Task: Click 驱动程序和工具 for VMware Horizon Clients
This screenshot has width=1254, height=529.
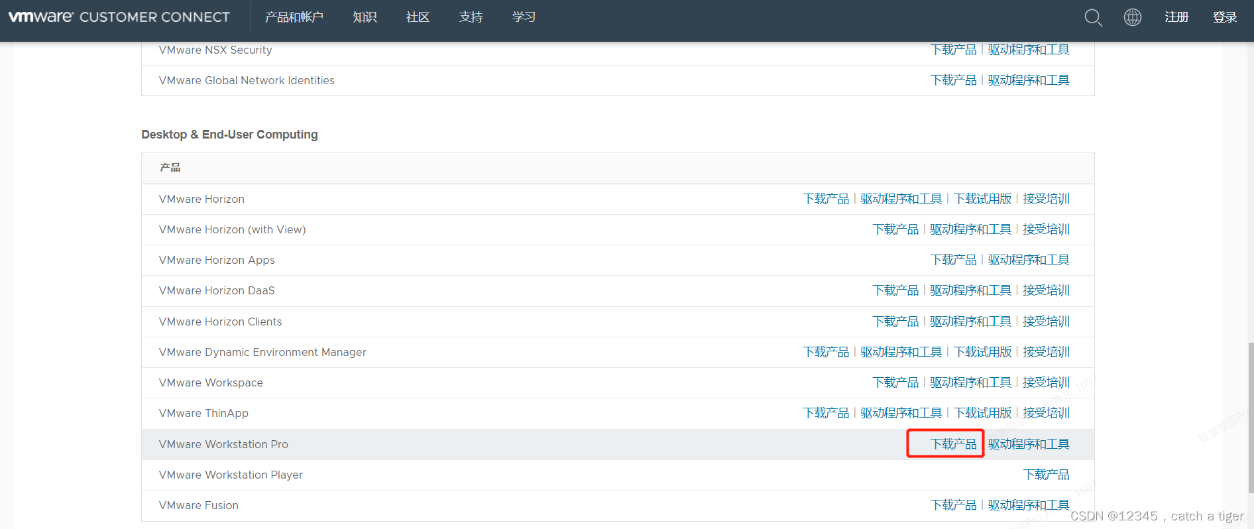Action: (971, 322)
